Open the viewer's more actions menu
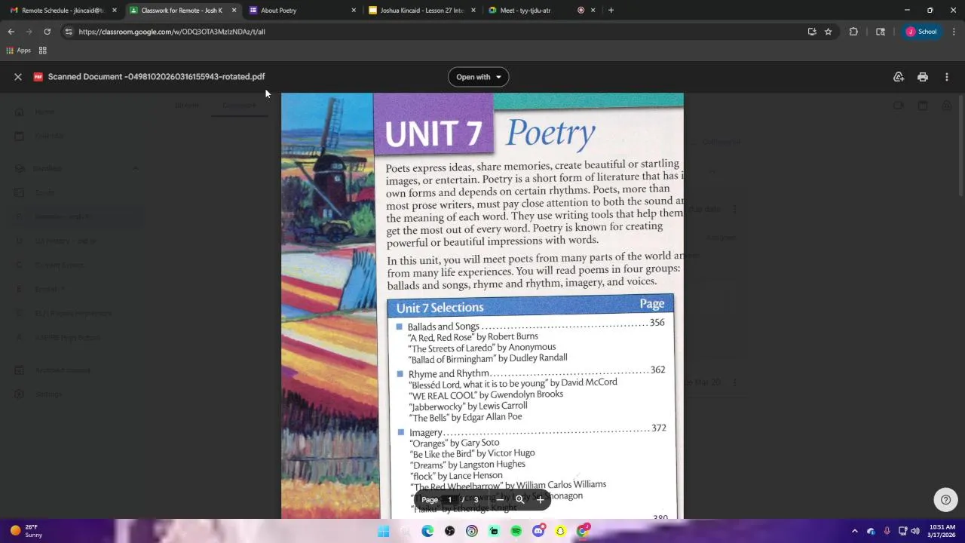The height and width of the screenshot is (543, 965). (947, 77)
